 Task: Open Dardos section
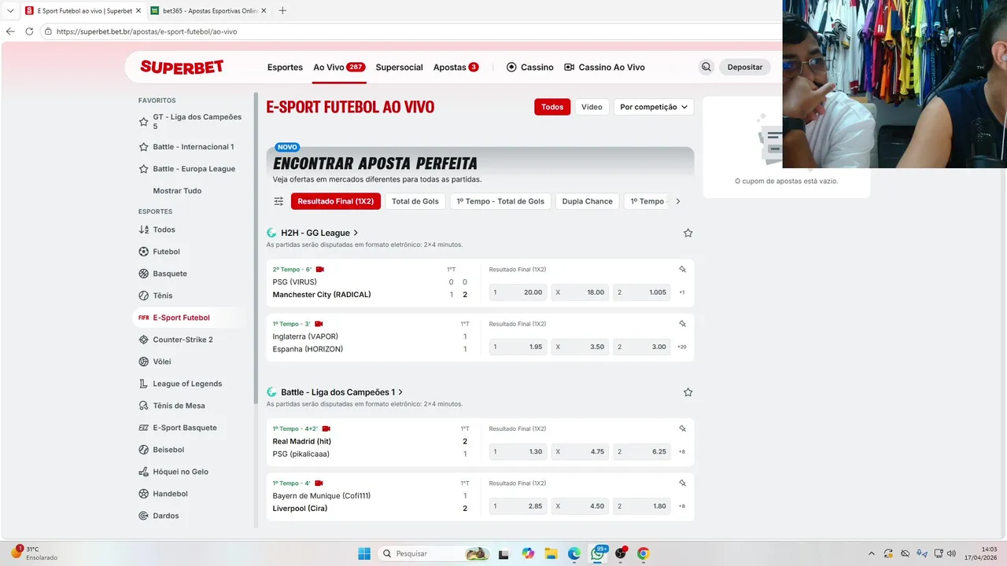click(166, 516)
